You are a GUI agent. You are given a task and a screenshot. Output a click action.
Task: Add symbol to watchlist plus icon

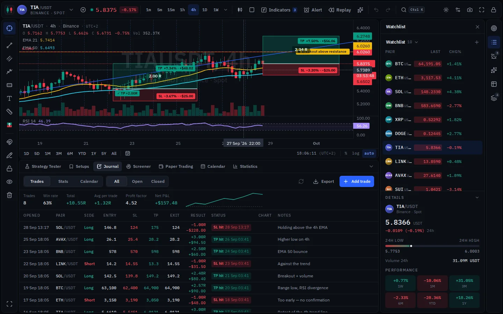click(477, 42)
